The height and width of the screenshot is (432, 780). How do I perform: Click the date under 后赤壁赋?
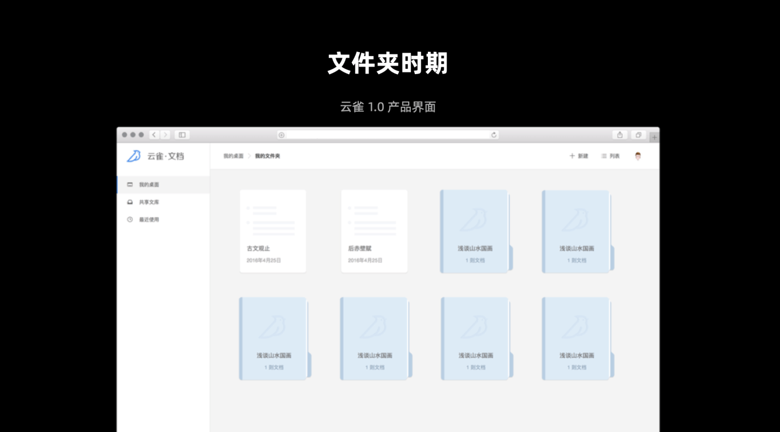click(365, 261)
